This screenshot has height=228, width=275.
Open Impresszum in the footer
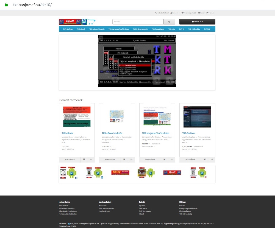point(63,206)
